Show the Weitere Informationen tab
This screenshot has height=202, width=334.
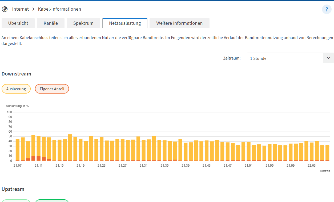pyautogui.click(x=179, y=23)
